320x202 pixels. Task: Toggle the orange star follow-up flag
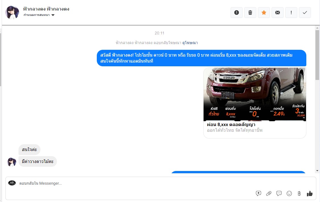click(x=264, y=13)
